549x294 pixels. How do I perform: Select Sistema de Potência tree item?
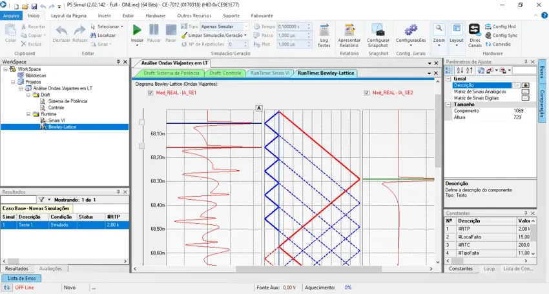pyautogui.click(x=68, y=101)
